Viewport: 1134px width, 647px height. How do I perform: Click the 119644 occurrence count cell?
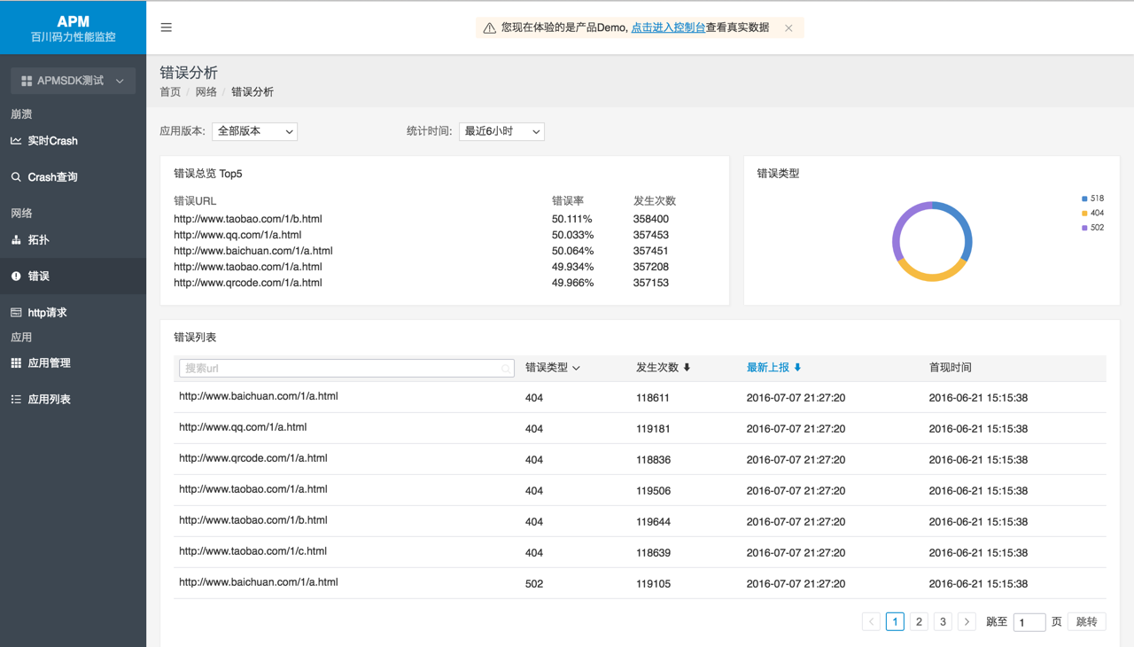(x=653, y=522)
